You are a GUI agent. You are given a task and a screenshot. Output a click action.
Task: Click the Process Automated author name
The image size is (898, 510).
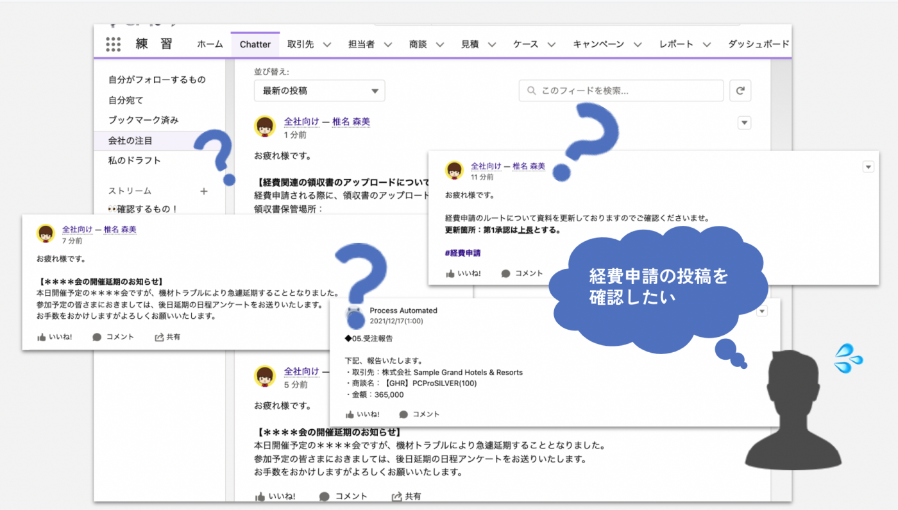[403, 310]
